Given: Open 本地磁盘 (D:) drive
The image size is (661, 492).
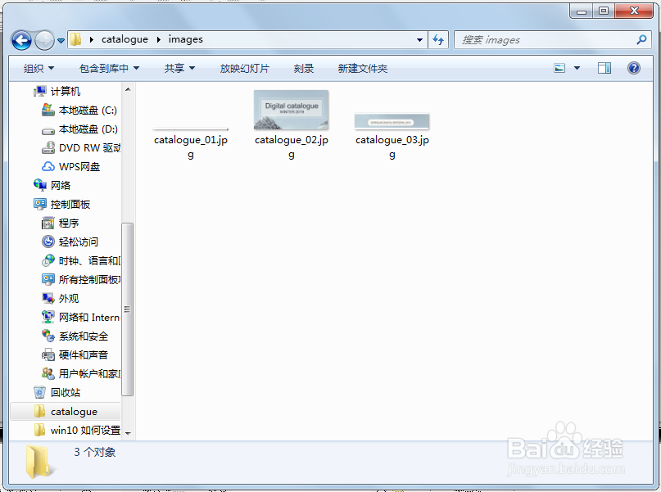Looking at the screenshot, I should coord(88,129).
